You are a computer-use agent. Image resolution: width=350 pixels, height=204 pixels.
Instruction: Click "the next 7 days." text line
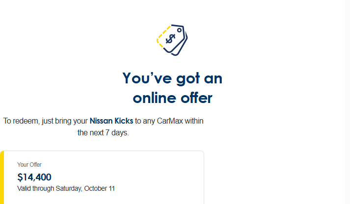point(103,132)
